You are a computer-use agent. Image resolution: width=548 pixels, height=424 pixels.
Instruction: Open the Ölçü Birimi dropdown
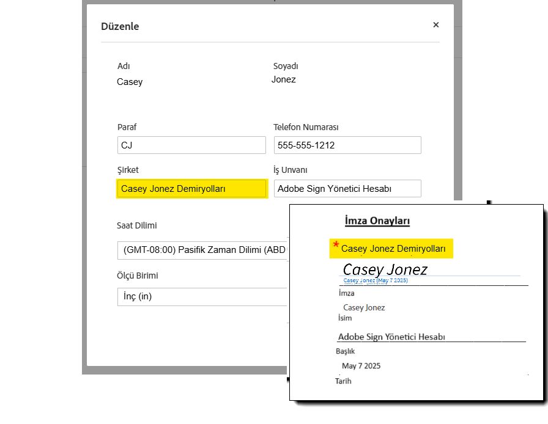(202, 296)
